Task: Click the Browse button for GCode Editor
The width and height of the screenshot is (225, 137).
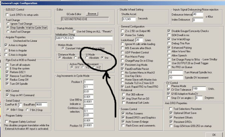Action: tap(92, 14)
